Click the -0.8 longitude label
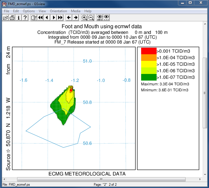This screenshot has width=209, height=188. pos(127,80)
